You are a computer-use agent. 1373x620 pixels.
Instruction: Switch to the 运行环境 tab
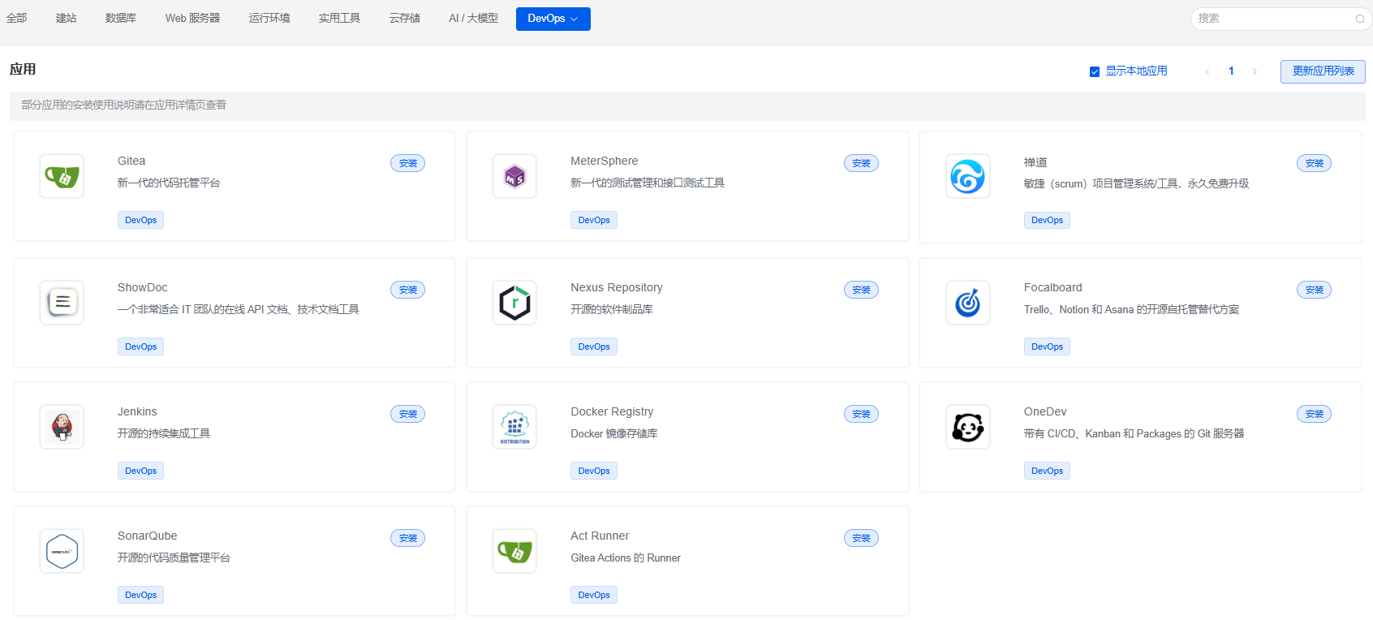tap(269, 18)
